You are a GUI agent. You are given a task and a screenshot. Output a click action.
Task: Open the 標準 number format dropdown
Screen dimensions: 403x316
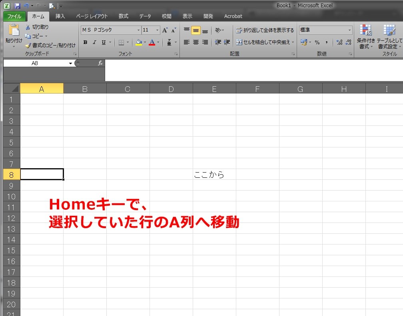coord(349,30)
